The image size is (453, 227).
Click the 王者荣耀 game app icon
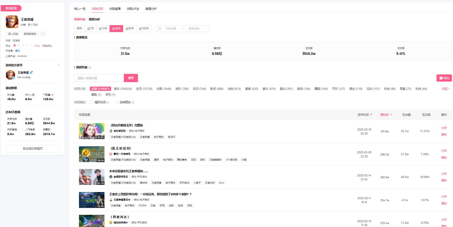(12, 22)
